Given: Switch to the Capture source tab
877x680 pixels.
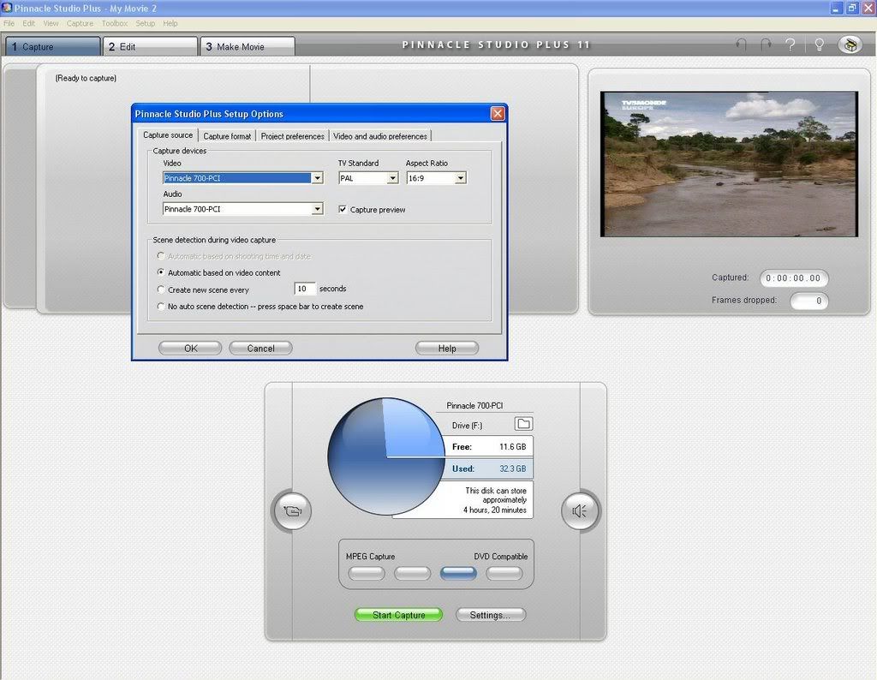Looking at the screenshot, I should (168, 134).
